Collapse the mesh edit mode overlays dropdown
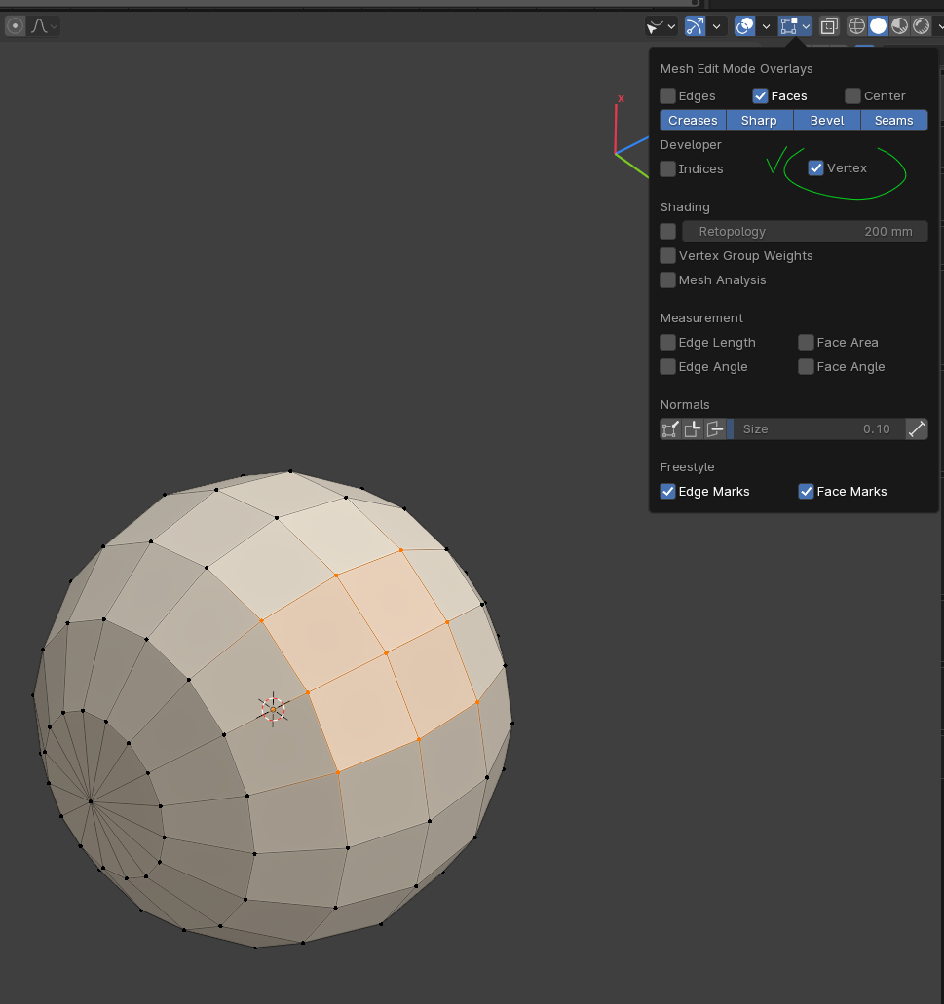This screenshot has width=944, height=1004. [807, 26]
